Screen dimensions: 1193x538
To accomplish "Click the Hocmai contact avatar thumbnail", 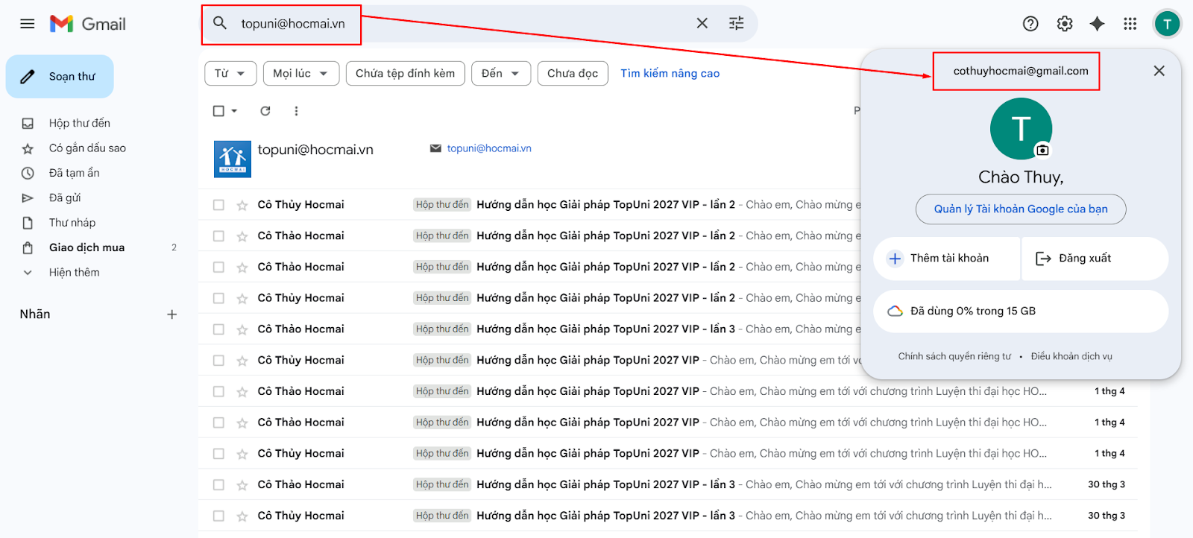I will (233, 159).
